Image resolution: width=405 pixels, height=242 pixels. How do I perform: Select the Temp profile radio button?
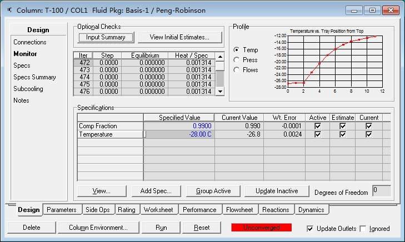[x=237, y=50]
